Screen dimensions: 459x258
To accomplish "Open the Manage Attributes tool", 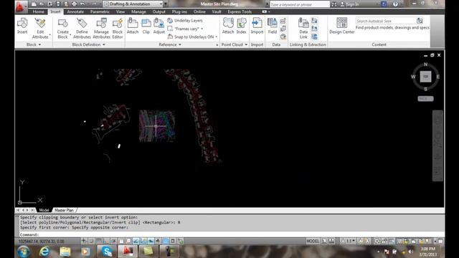I will click(101, 29).
